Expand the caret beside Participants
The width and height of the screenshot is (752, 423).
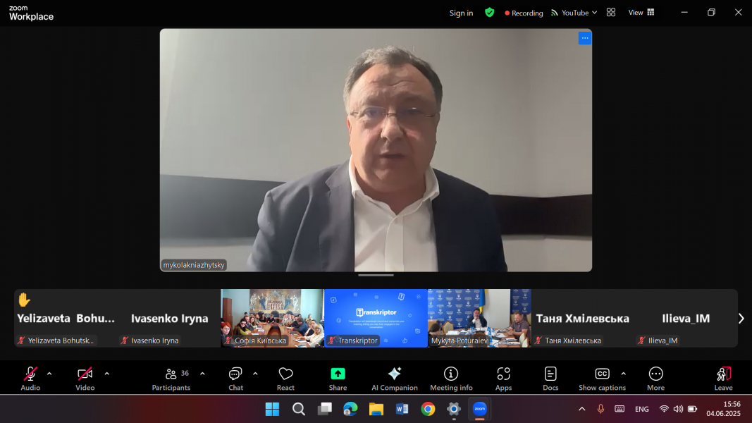point(202,374)
